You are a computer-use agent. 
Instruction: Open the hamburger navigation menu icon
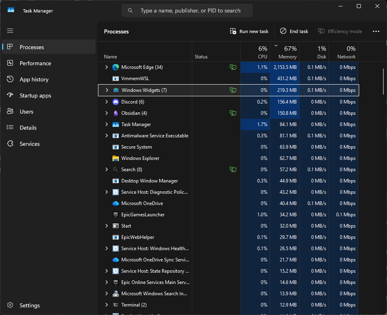pos(10,31)
